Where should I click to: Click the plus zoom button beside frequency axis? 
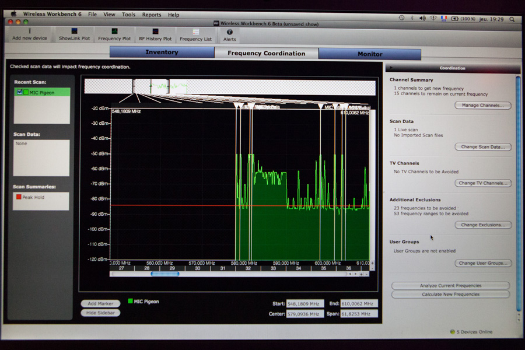(372, 263)
